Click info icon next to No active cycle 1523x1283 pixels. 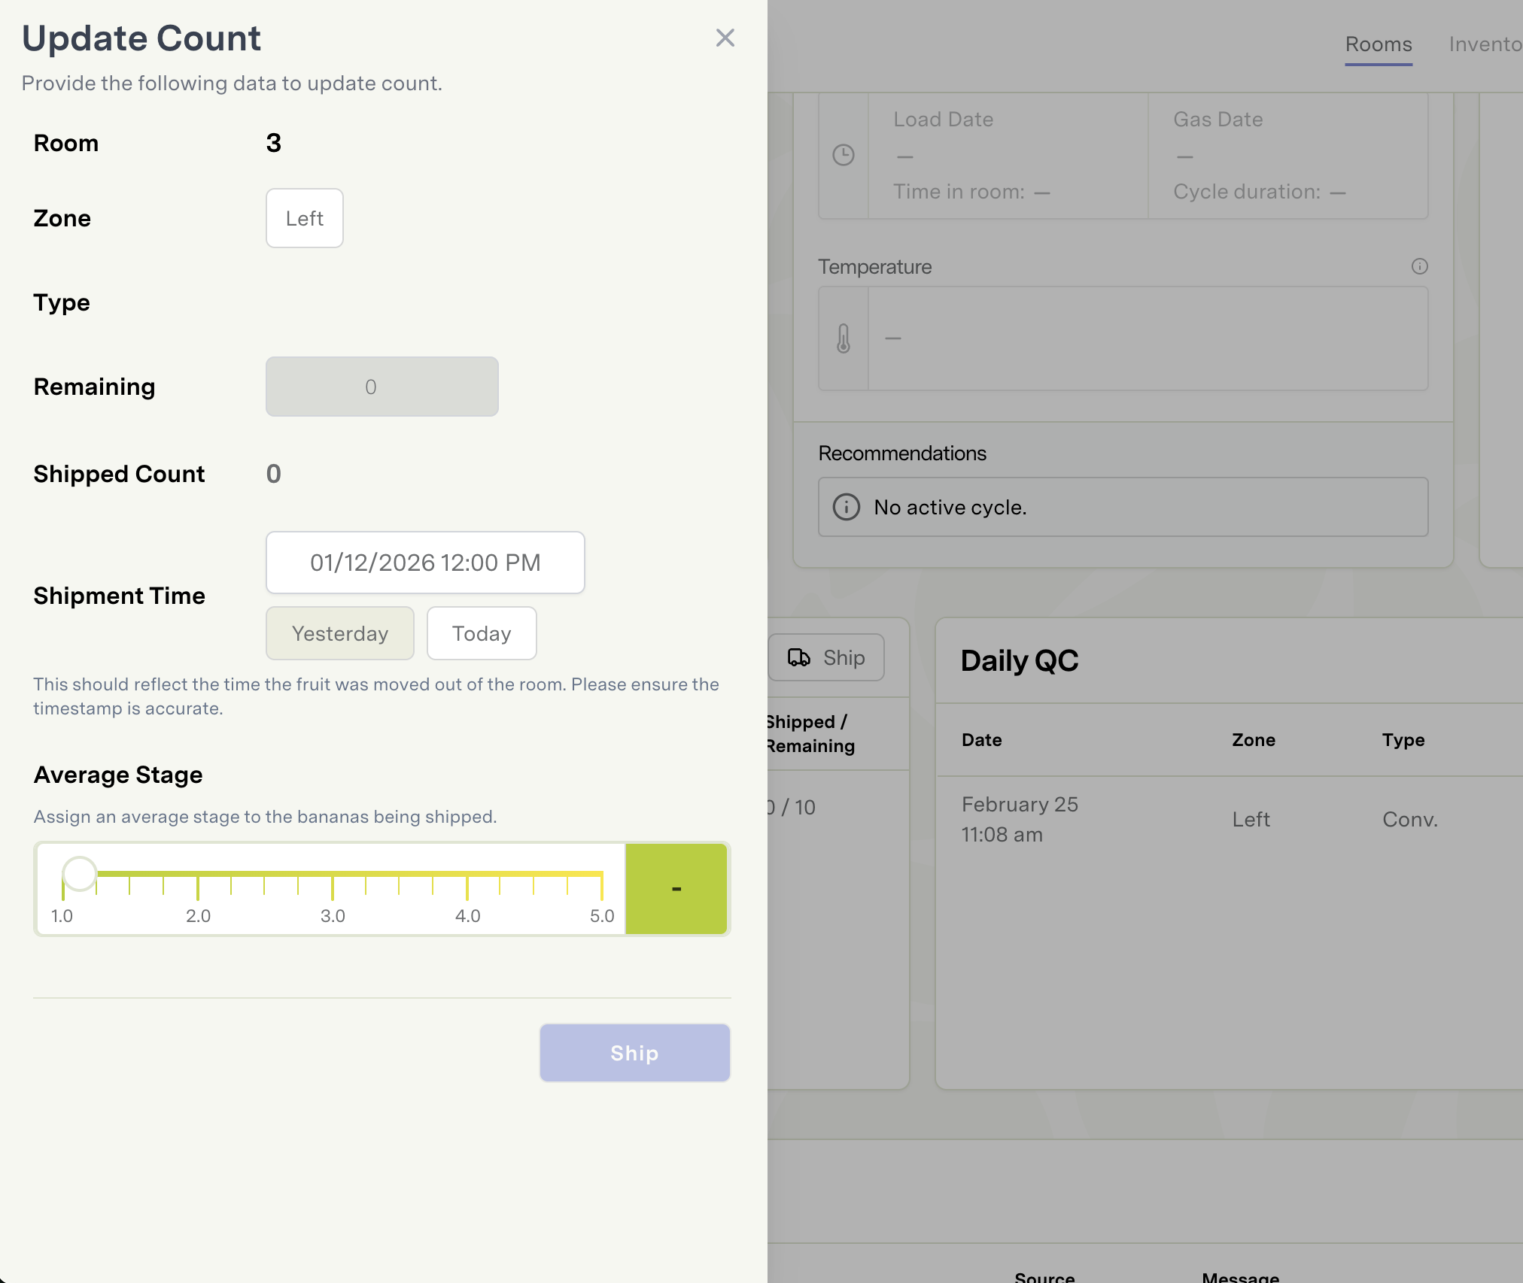coord(846,507)
